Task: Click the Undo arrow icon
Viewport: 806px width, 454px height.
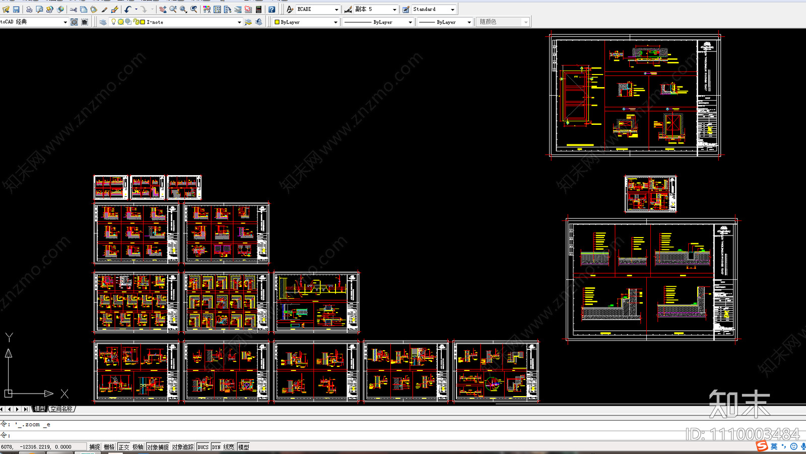Action: pyautogui.click(x=128, y=9)
